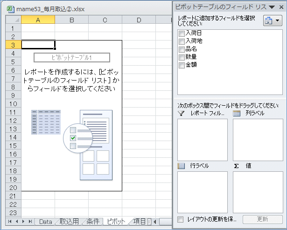
Task: Select column B header
Action: click(x=71, y=20)
